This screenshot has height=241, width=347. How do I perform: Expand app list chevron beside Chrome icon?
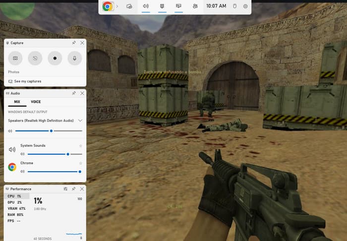tap(117, 6)
